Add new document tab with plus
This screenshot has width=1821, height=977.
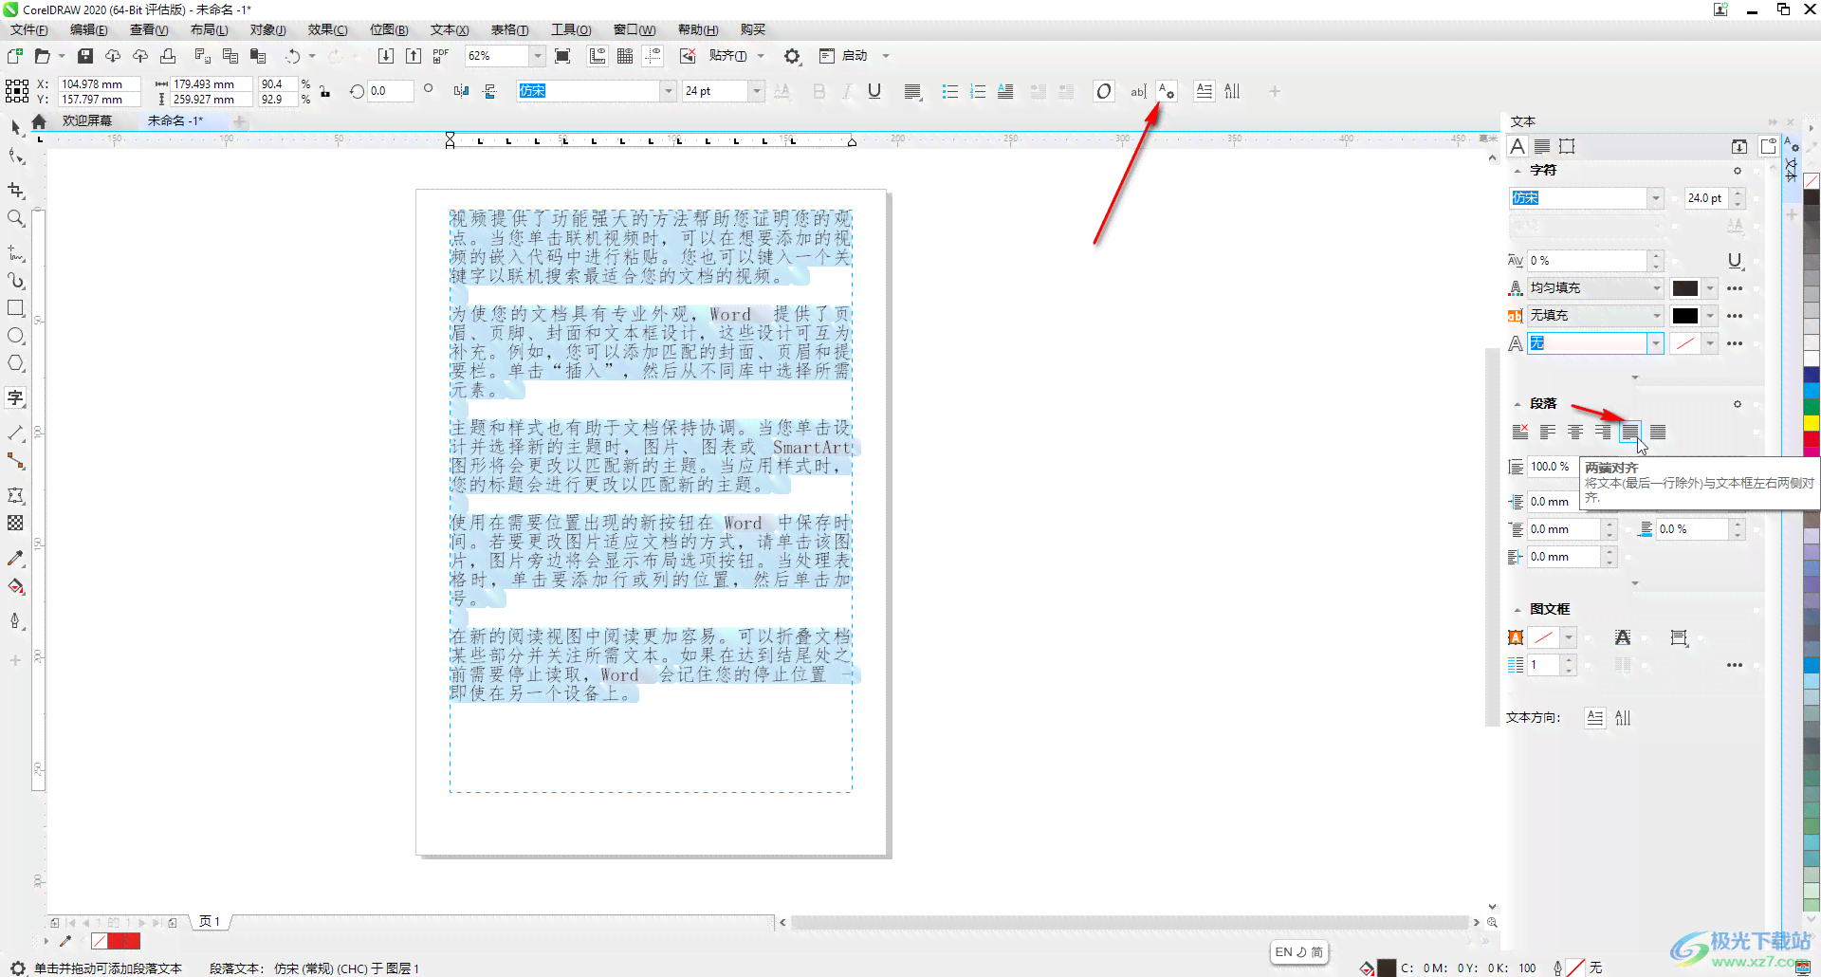click(x=240, y=121)
